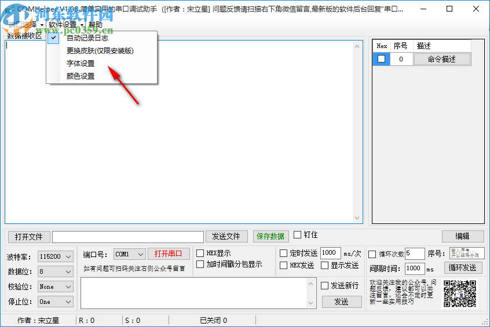The height and width of the screenshot is (327, 490).
Task: Open 颜色设置 from the menu
Action: (102, 76)
